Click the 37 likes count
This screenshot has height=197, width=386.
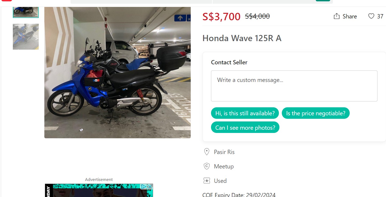pyautogui.click(x=380, y=17)
